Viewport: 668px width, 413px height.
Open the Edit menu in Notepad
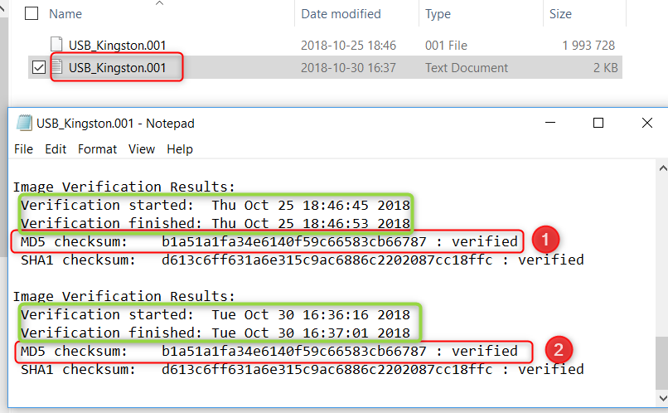(x=56, y=149)
